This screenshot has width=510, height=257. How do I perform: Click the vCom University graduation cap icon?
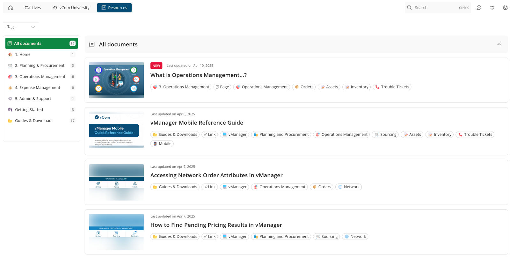tap(55, 8)
